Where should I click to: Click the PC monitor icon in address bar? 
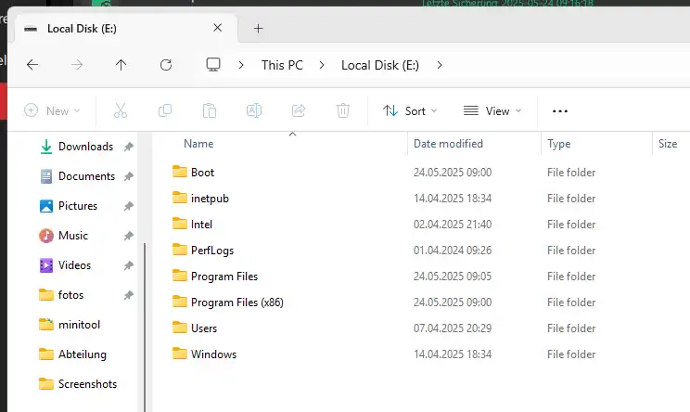pos(213,65)
